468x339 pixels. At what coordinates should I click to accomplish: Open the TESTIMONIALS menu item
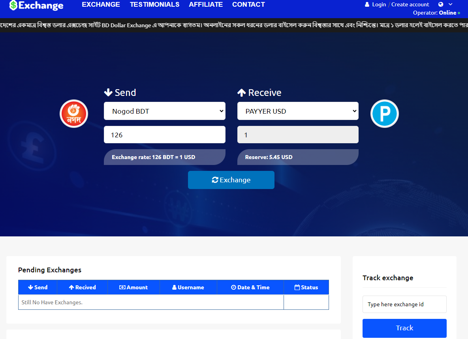click(x=154, y=4)
